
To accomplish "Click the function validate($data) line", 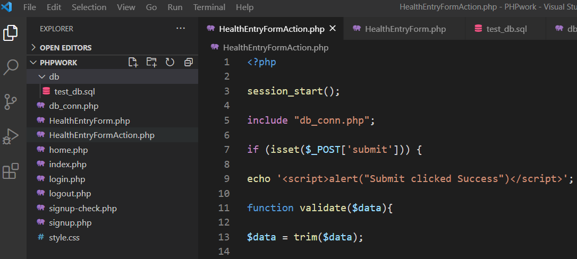I will pyautogui.click(x=320, y=208).
